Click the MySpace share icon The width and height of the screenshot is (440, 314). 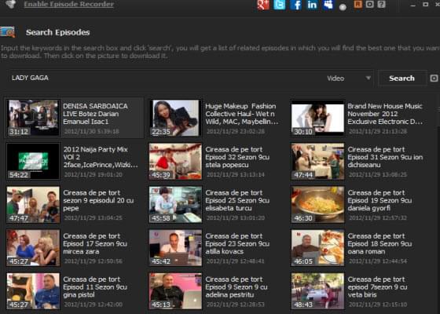point(328,5)
